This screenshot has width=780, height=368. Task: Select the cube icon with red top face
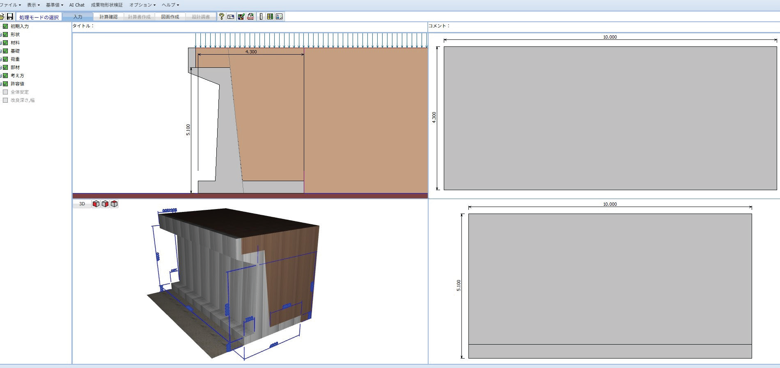pos(114,204)
